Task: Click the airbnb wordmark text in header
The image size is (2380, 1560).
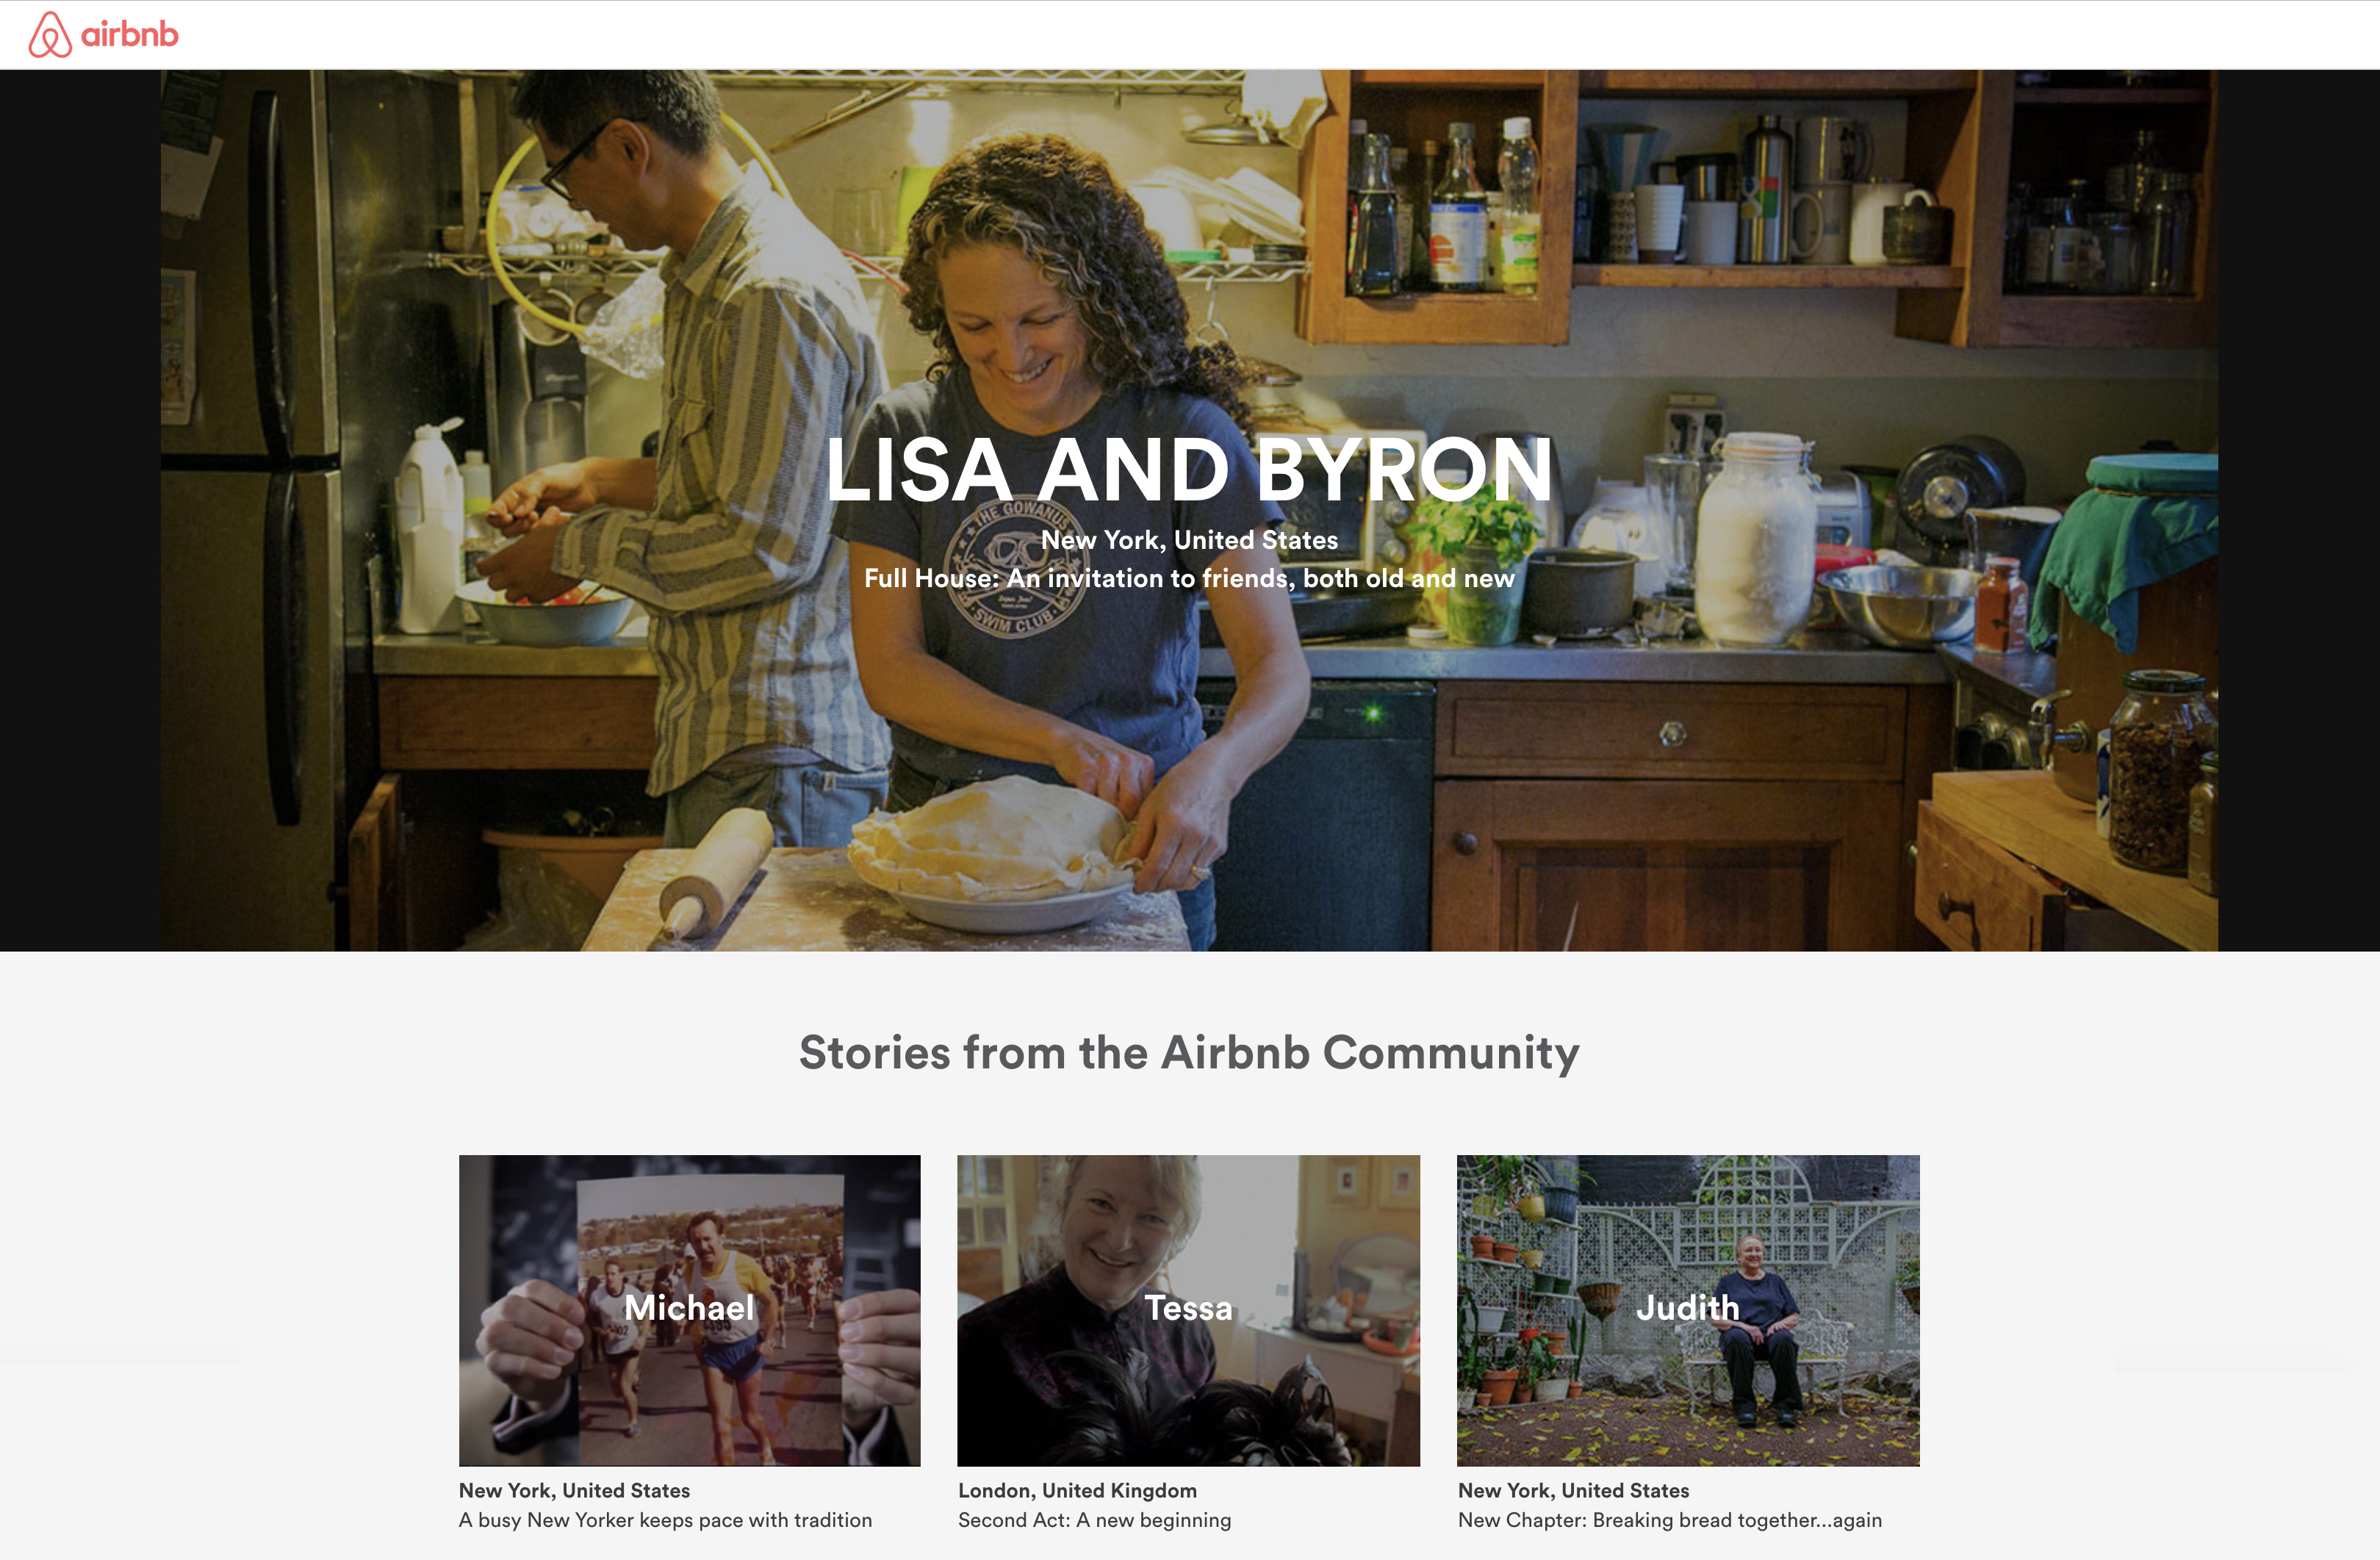Action: [130, 35]
